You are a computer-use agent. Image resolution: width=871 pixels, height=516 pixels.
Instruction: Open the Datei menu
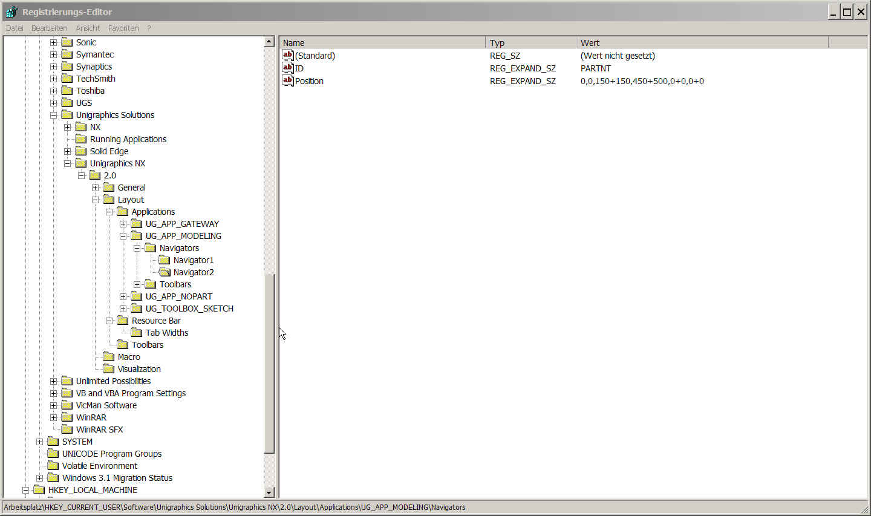click(x=15, y=28)
